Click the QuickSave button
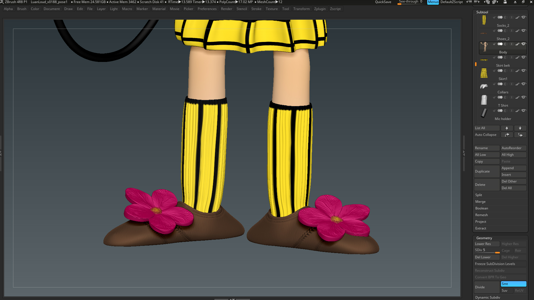Viewport: 534px width, 300px height. (383, 2)
